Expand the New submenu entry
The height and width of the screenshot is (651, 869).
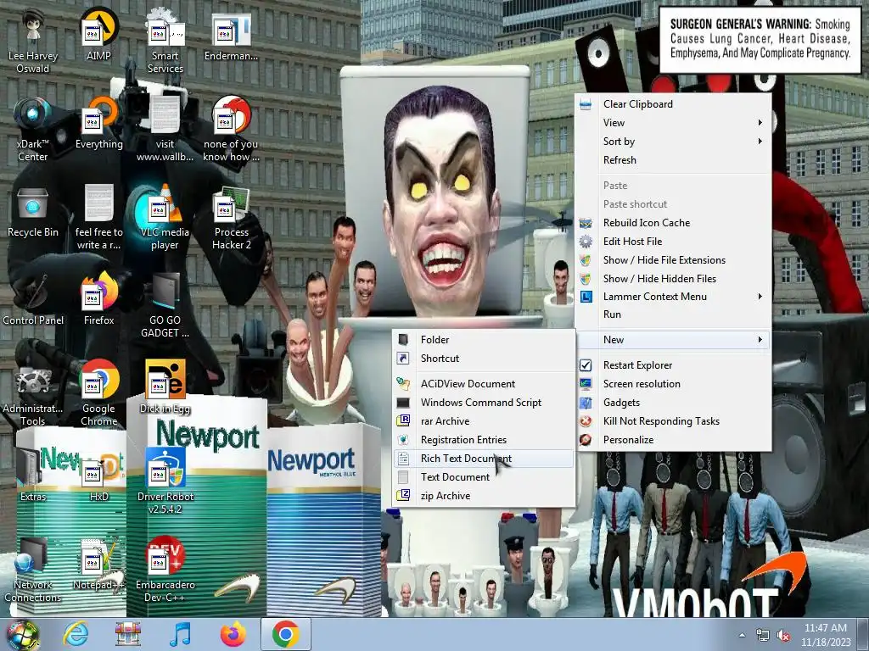pos(673,340)
